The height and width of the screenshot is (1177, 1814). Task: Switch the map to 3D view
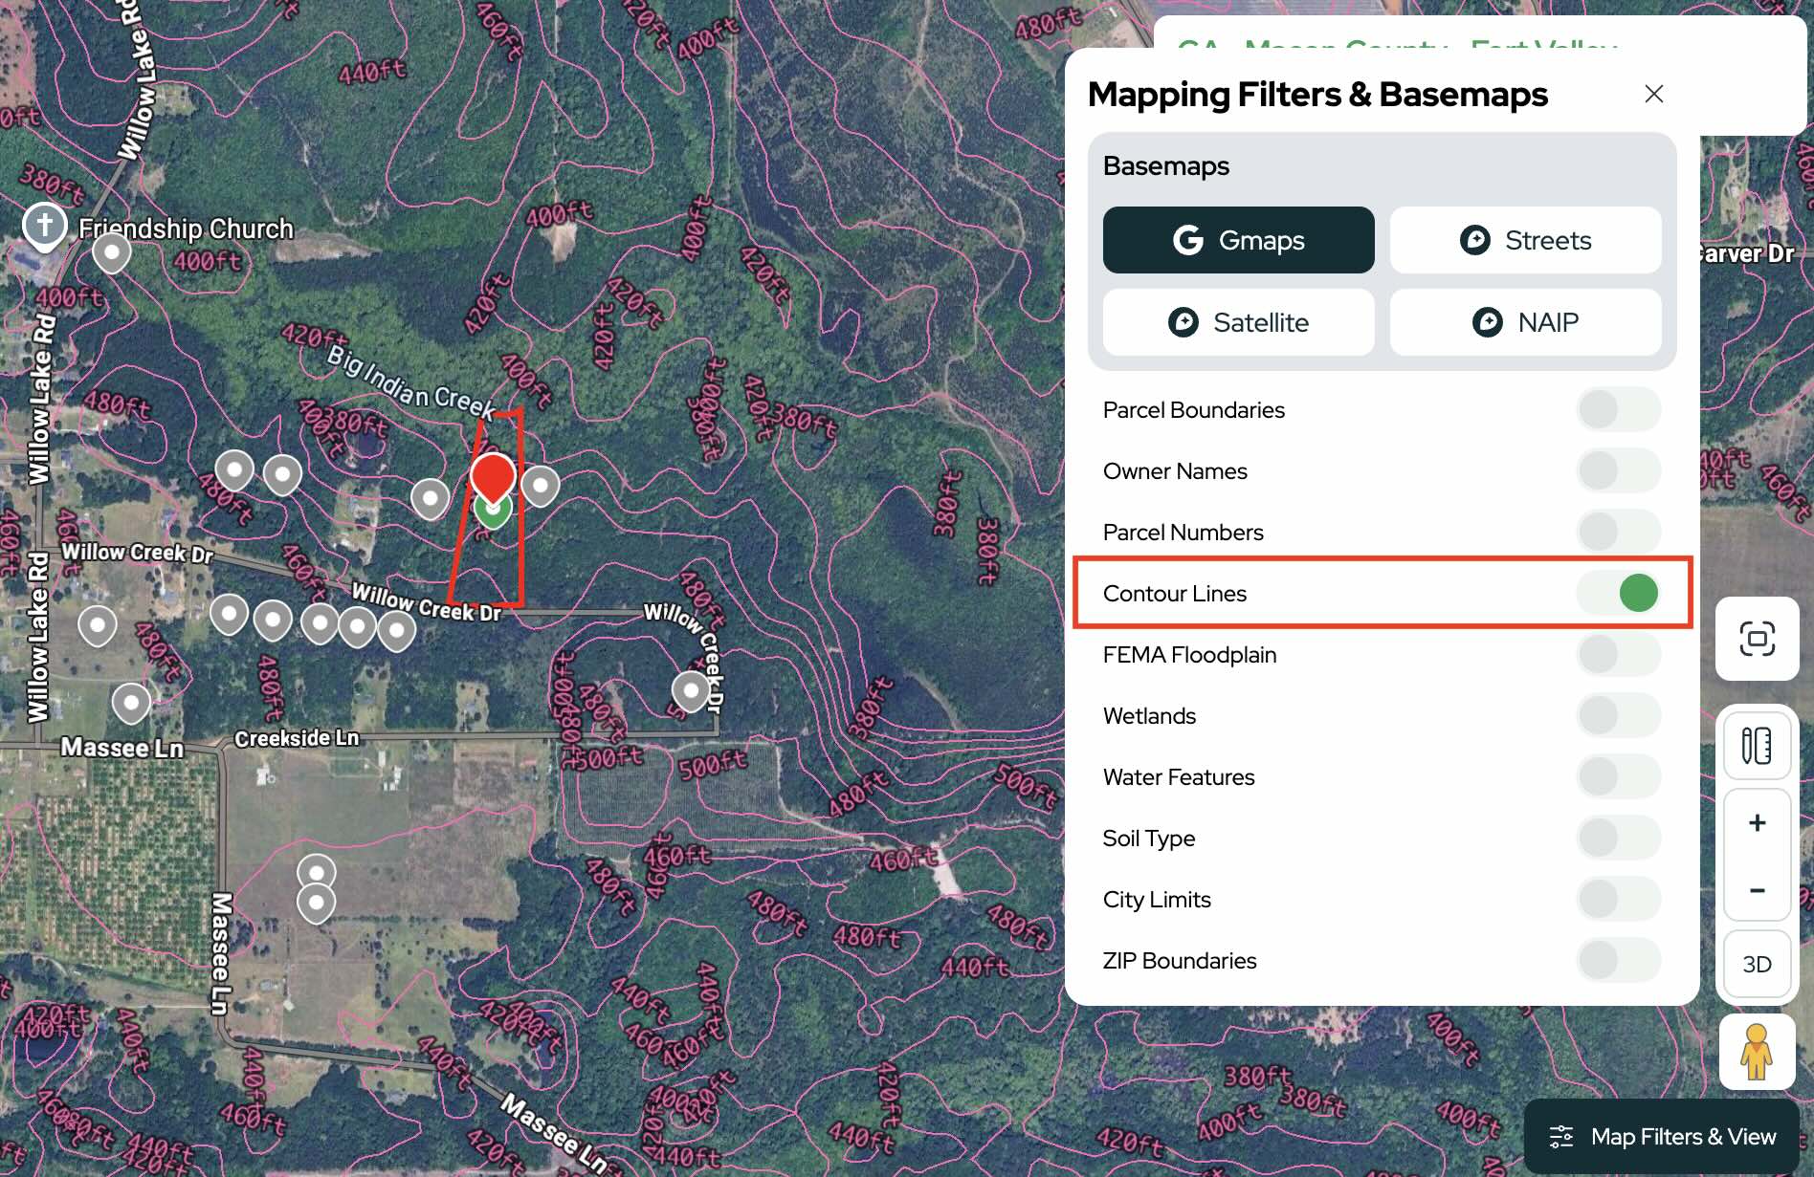tap(1757, 964)
